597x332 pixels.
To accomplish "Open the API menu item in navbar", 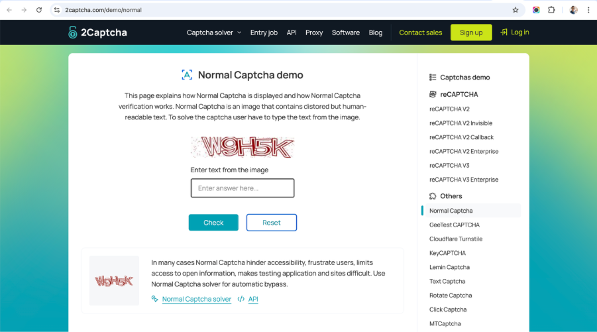I will coord(292,32).
